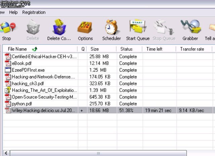Click PDF icon of Wiley.Hacking download

point(8,110)
